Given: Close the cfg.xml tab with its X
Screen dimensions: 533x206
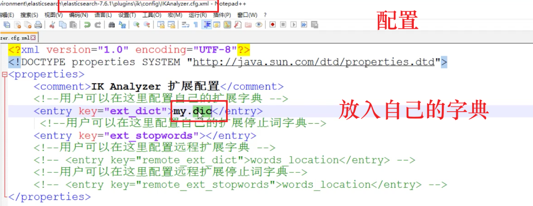Looking at the screenshot, I should (x=33, y=38).
